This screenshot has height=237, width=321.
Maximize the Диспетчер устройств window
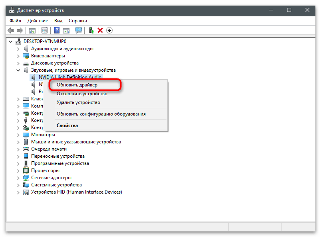(289, 10)
